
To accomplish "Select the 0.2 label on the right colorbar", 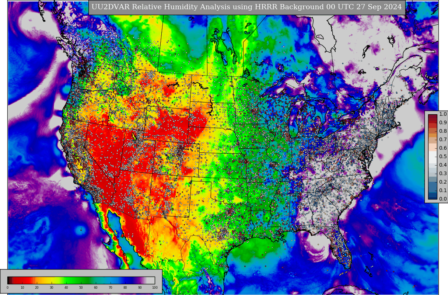I will tap(443, 182).
